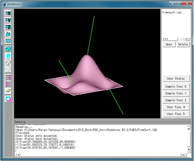The width and height of the screenshot is (194, 161).
Task: Click the magenta-to-gray deselect icon
Action: tap(8, 84)
